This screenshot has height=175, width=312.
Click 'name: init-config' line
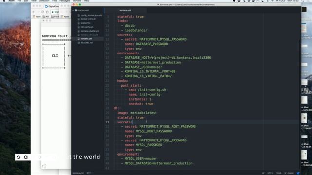click(x=144, y=94)
